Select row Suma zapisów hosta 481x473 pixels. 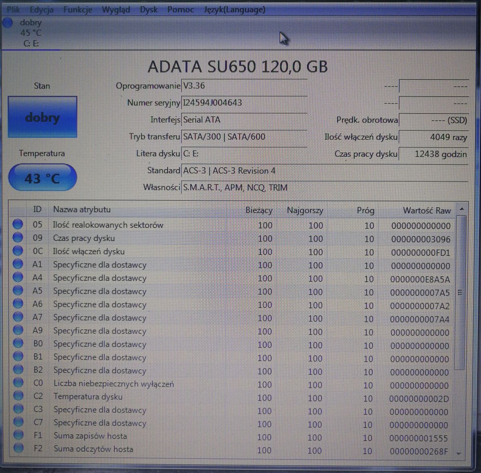point(232,437)
